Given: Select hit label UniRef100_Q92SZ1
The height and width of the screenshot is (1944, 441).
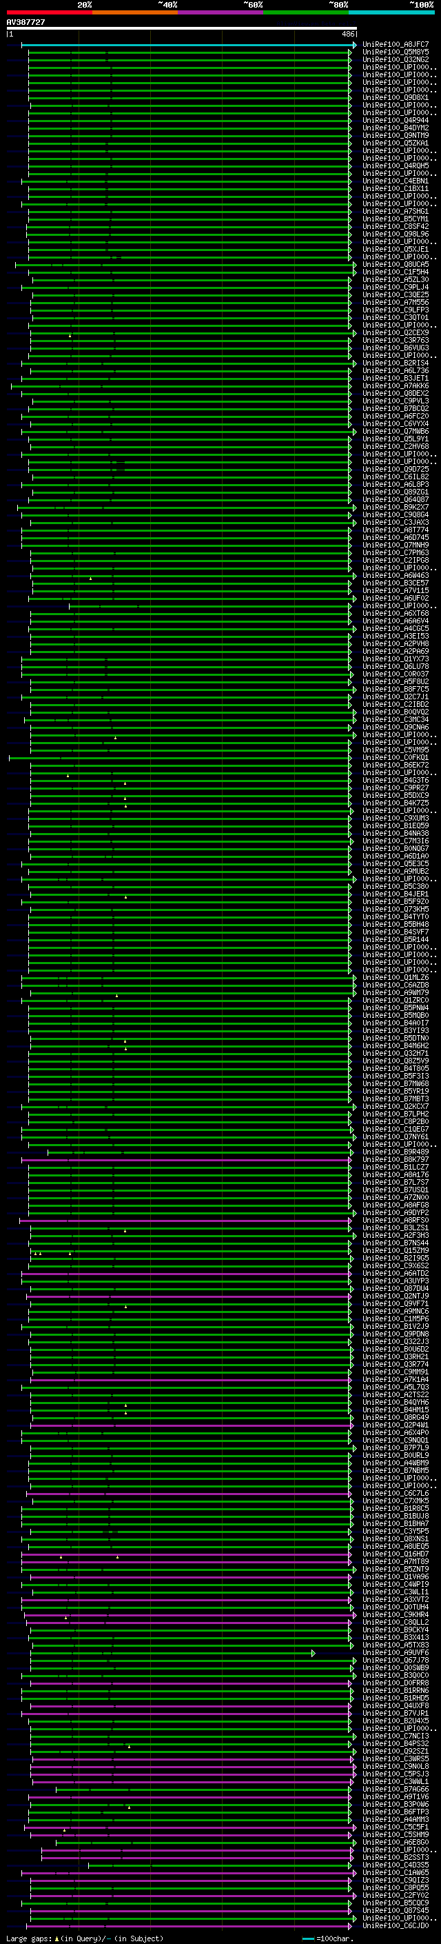Looking at the screenshot, I should point(396,1751).
